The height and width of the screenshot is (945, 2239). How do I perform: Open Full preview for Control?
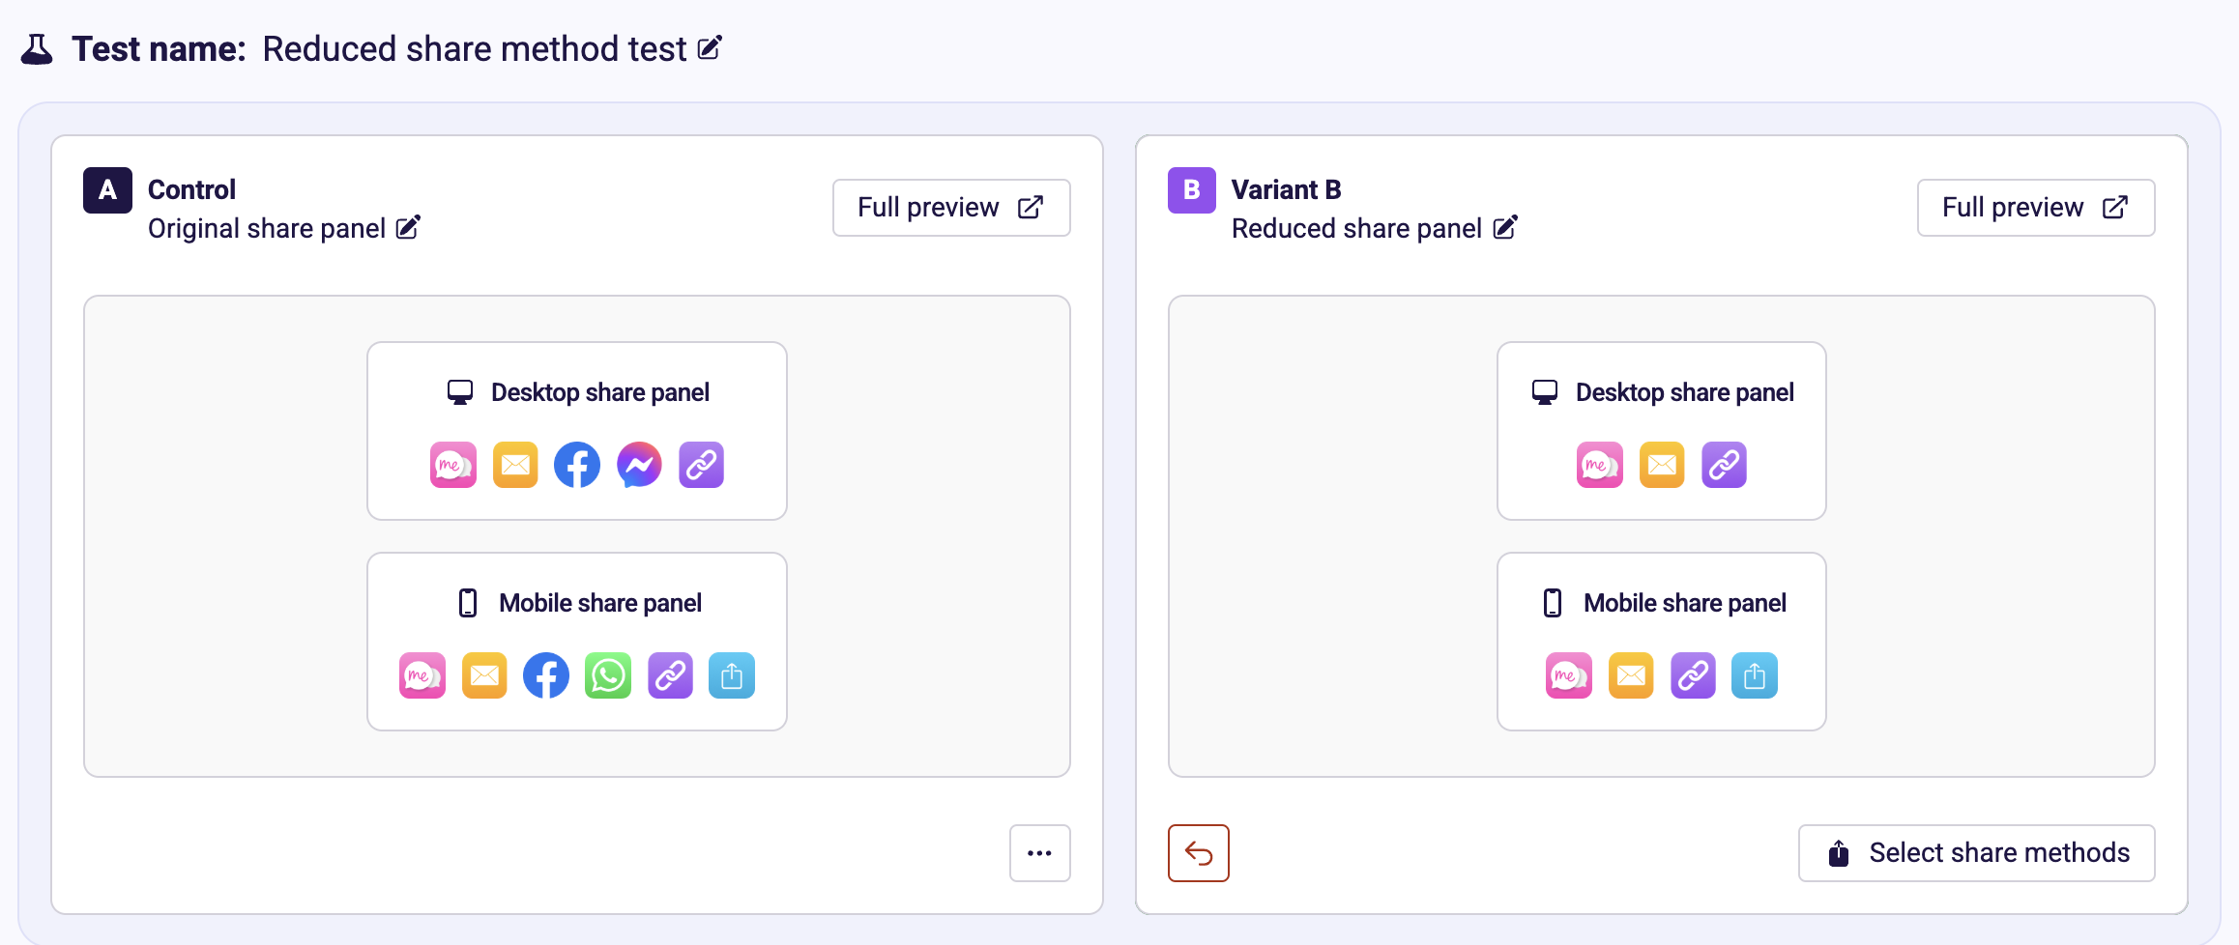pos(950,207)
